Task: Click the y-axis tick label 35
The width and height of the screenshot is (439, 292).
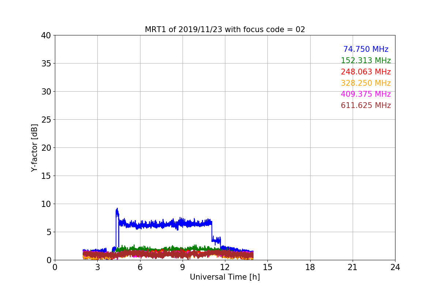Action: 46,64
